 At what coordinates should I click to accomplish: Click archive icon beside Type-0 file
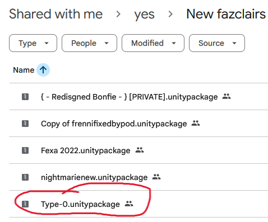coord(25,204)
